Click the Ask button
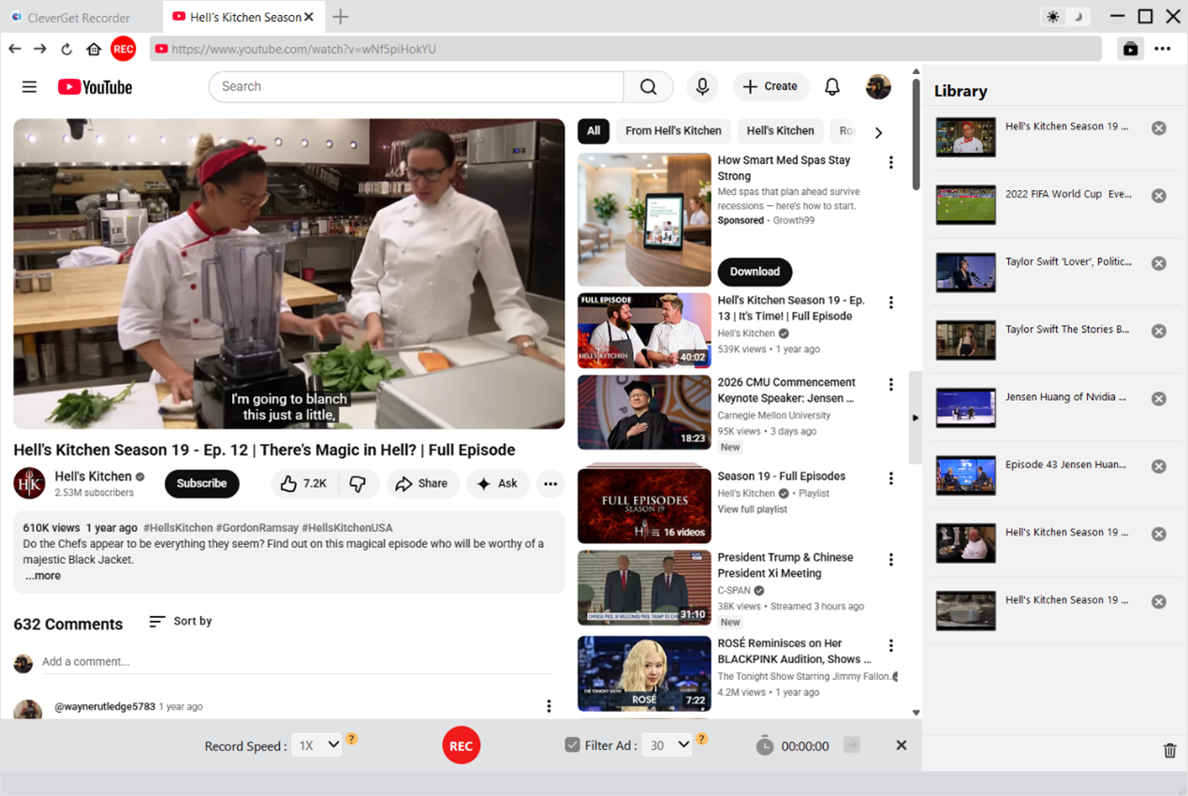The height and width of the screenshot is (796, 1188). tap(497, 483)
